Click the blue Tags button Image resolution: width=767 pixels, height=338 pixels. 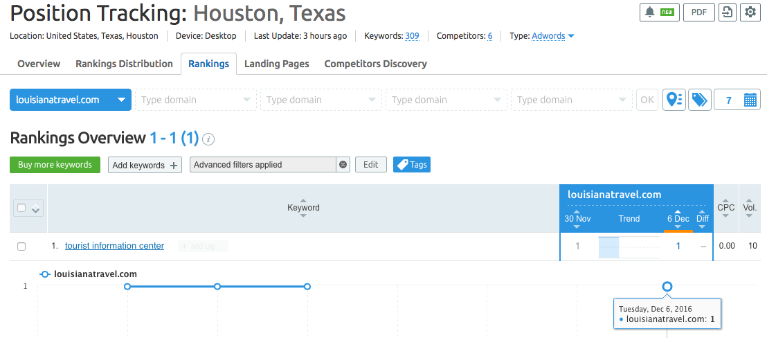point(412,165)
